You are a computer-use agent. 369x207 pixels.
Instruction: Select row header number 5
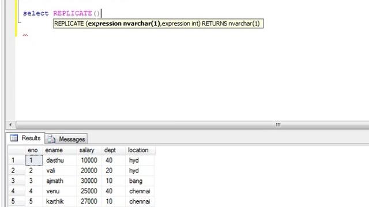point(17,201)
